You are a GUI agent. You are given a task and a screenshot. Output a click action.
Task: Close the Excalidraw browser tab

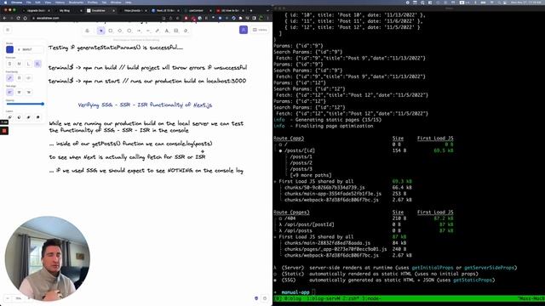[113, 10]
